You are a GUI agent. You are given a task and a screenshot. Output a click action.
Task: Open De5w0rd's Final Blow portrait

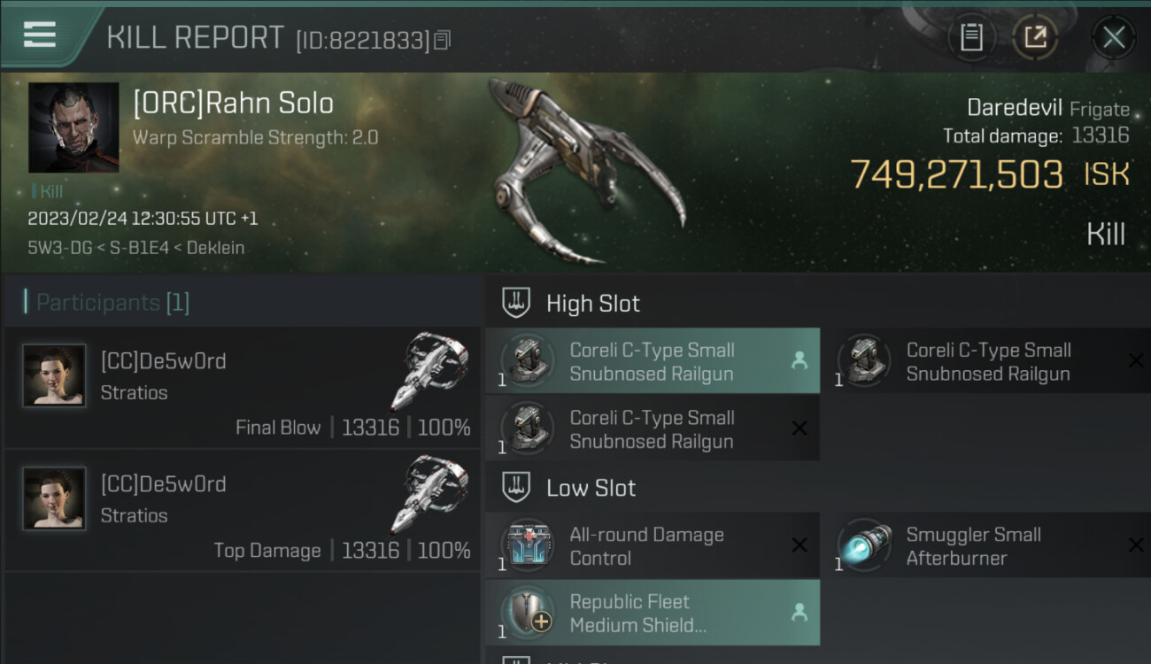[54, 375]
